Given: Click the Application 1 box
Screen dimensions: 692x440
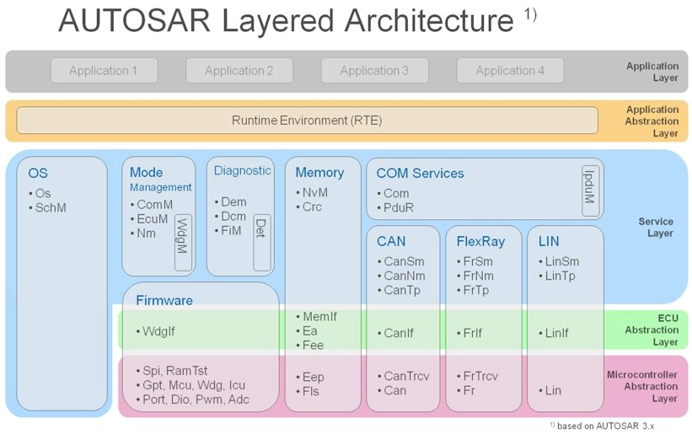Looking at the screenshot, I should click(105, 71).
